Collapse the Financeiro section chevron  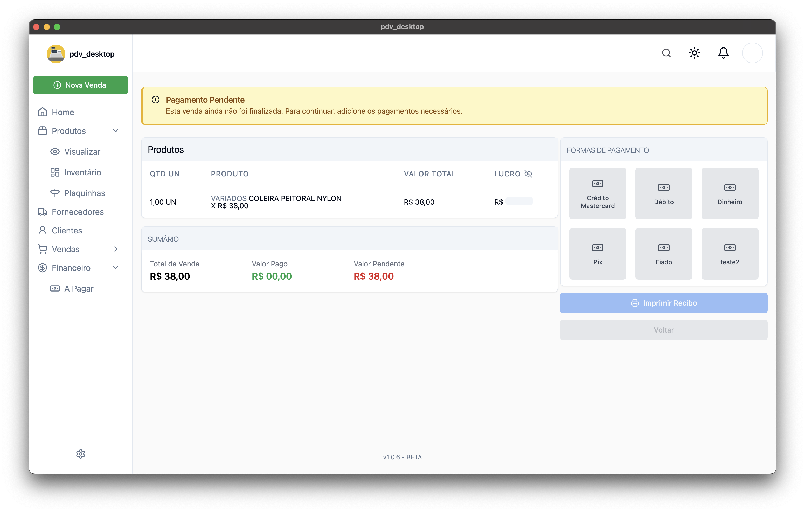coord(116,268)
